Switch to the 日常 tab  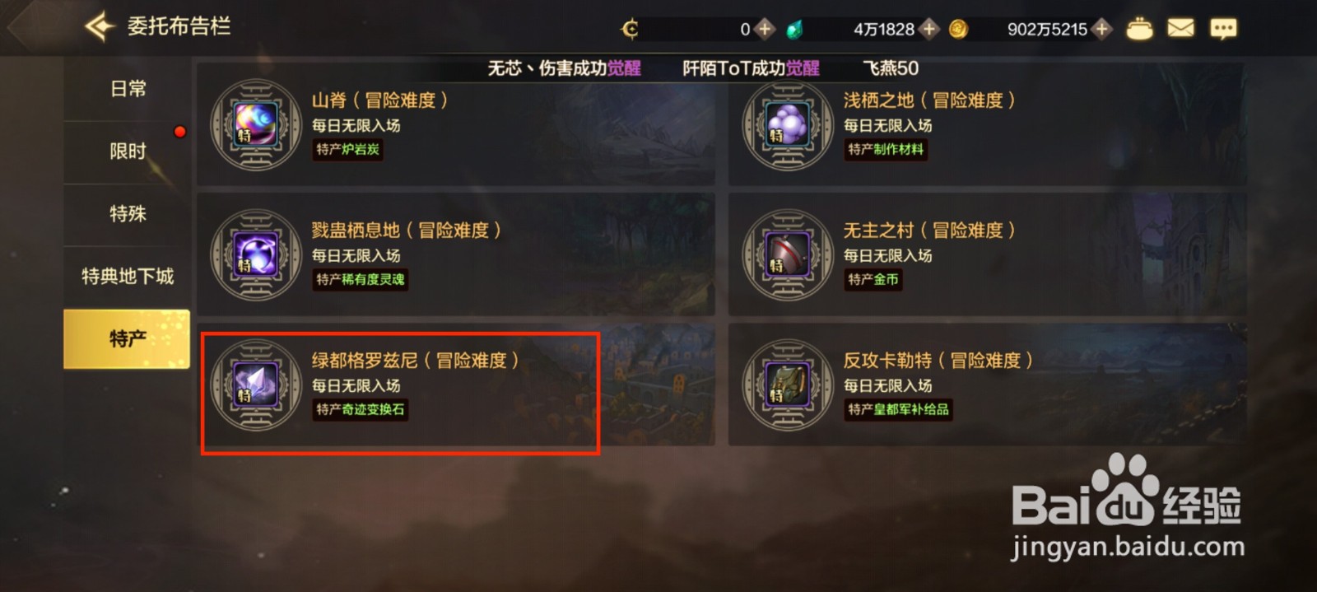[x=128, y=89]
